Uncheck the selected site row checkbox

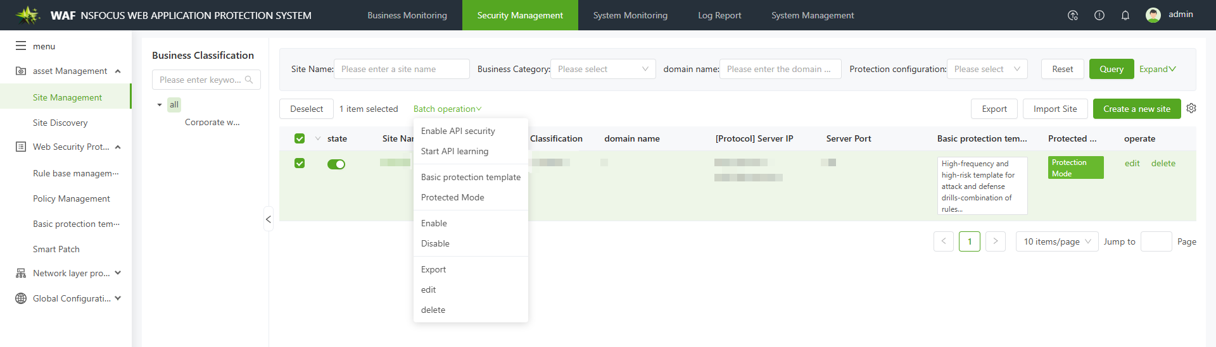tap(300, 164)
